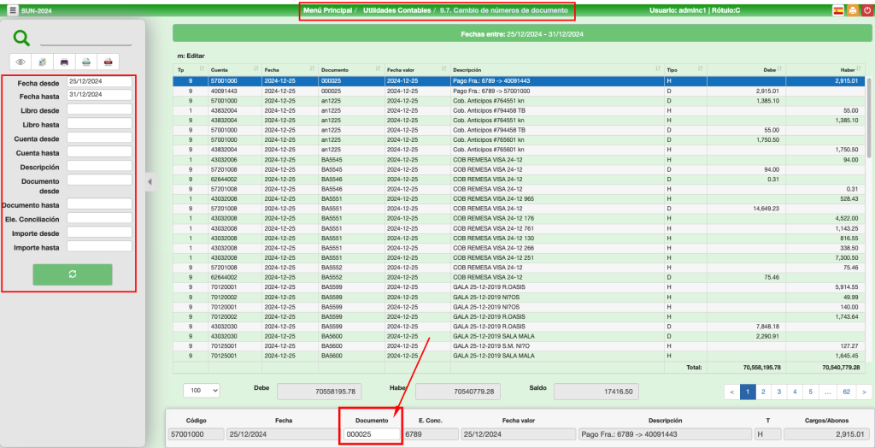Click the Debe amount 7,848.18
Screen dimensions: 875x448
point(768,327)
